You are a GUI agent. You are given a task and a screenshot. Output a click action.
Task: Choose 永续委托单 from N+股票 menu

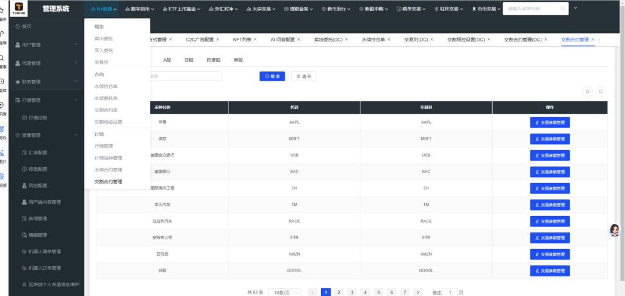(106, 98)
